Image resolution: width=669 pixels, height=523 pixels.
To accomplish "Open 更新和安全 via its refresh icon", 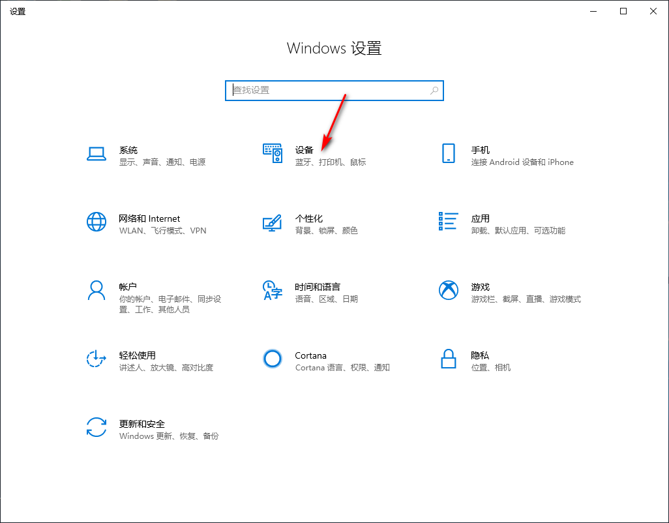I will point(97,427).
